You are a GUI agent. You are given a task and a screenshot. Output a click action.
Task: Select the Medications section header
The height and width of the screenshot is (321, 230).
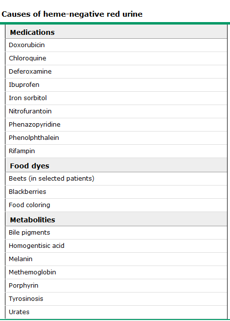click(116, 32)
